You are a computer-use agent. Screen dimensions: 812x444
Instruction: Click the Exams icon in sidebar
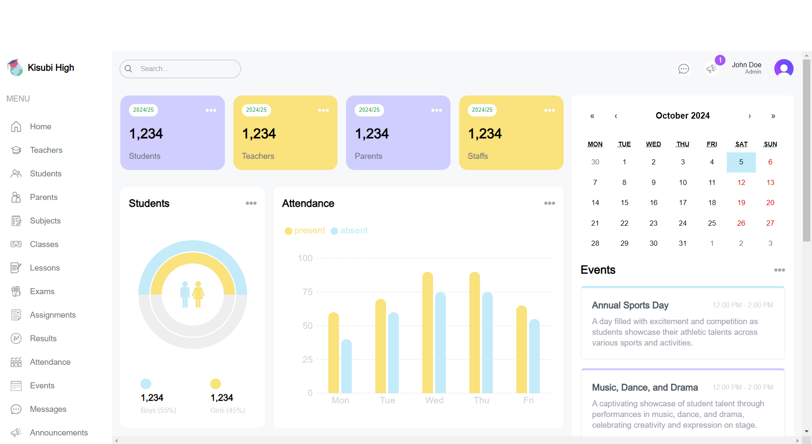click(x=16, y=292)
